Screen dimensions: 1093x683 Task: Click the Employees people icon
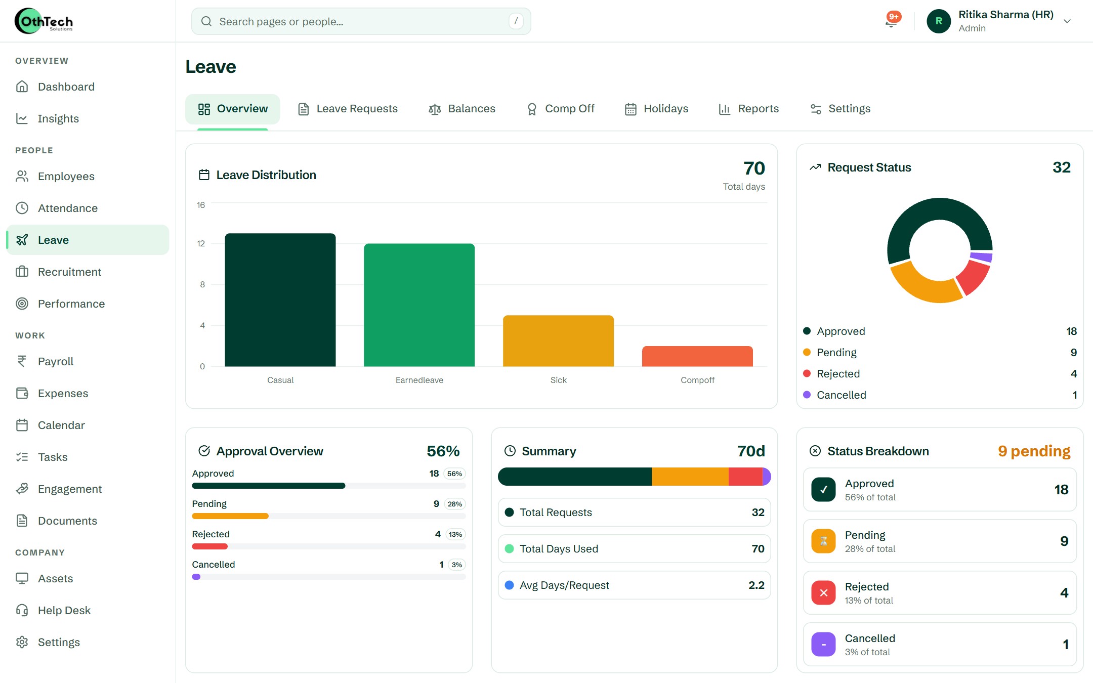[x=22, y=176]
